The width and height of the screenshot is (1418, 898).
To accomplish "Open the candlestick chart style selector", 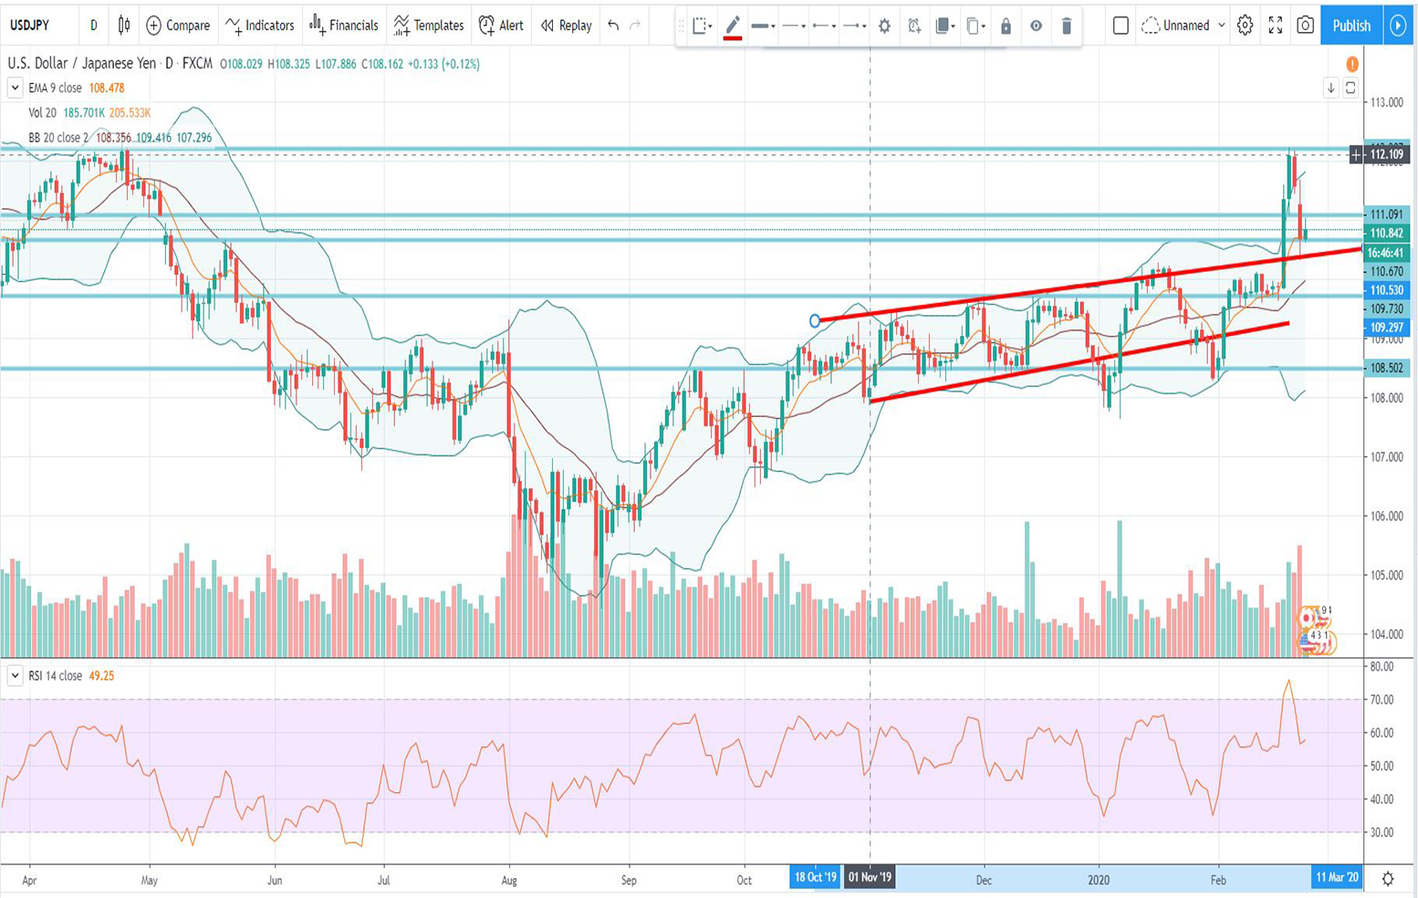I will (x=124, y=26).
